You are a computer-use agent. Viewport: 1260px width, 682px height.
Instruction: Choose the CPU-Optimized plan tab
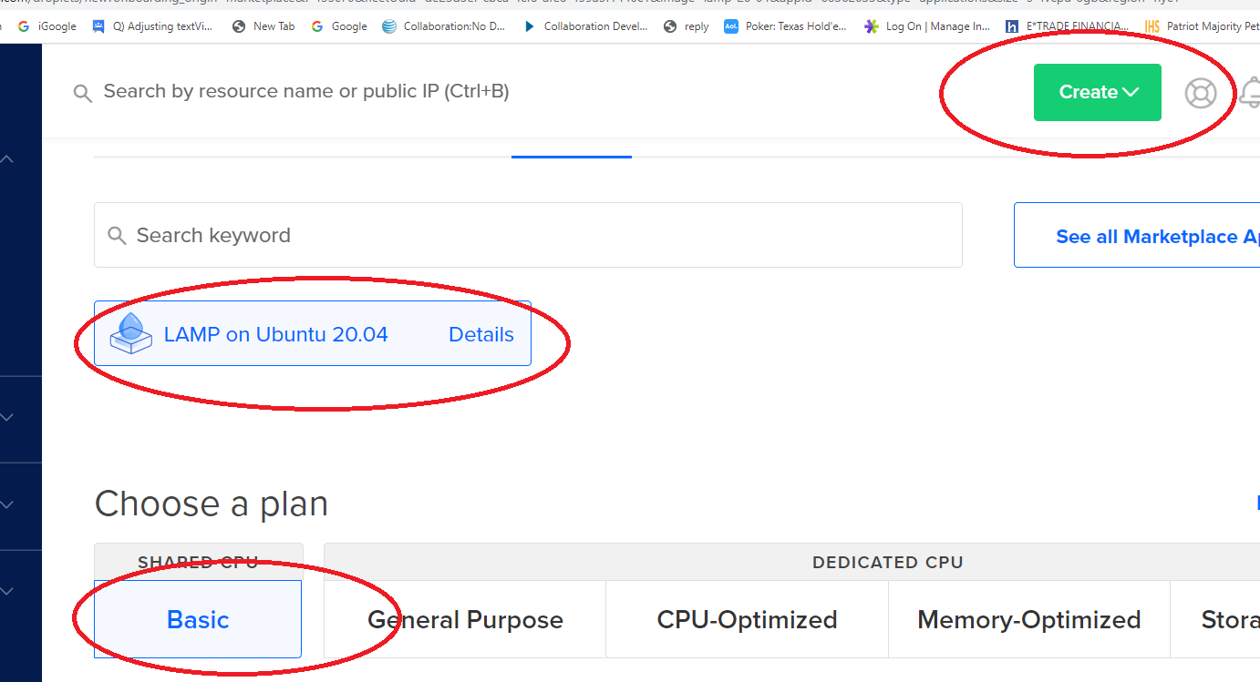[747, 620]
